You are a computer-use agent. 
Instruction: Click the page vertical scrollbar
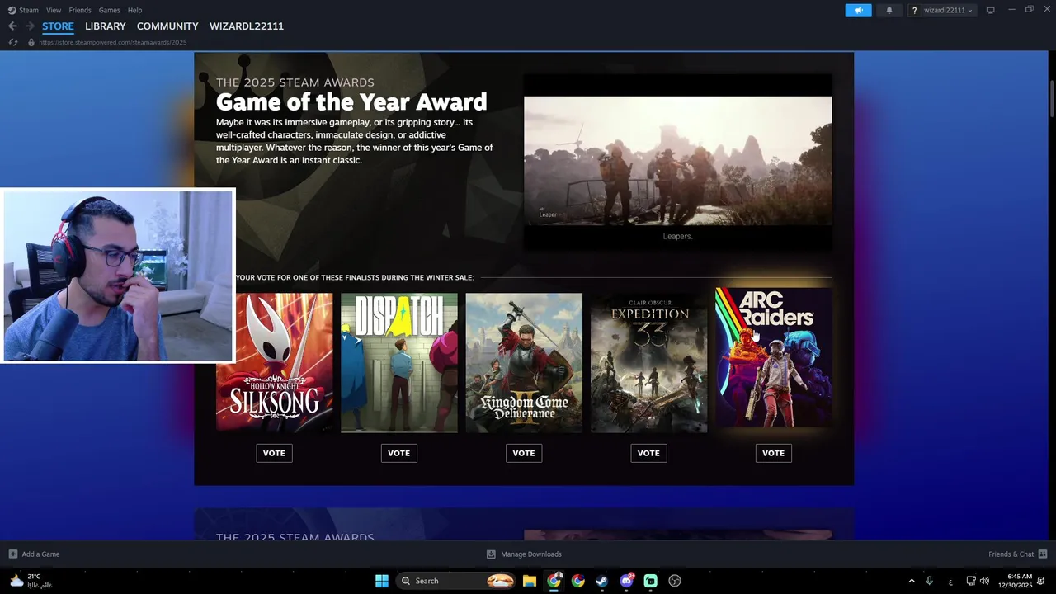tap(1053, 99)
